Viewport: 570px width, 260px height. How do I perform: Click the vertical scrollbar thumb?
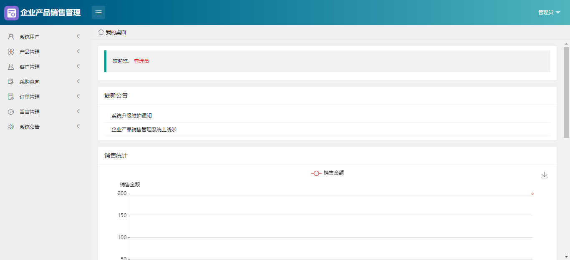pyautogui.click(x=567, y=92)
